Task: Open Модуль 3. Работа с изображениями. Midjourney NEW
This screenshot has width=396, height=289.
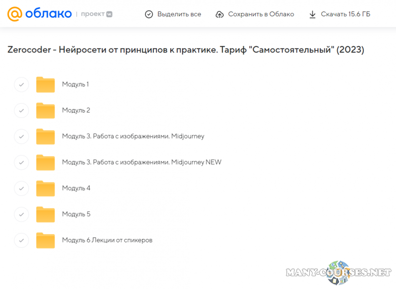Action: [142, 162]
